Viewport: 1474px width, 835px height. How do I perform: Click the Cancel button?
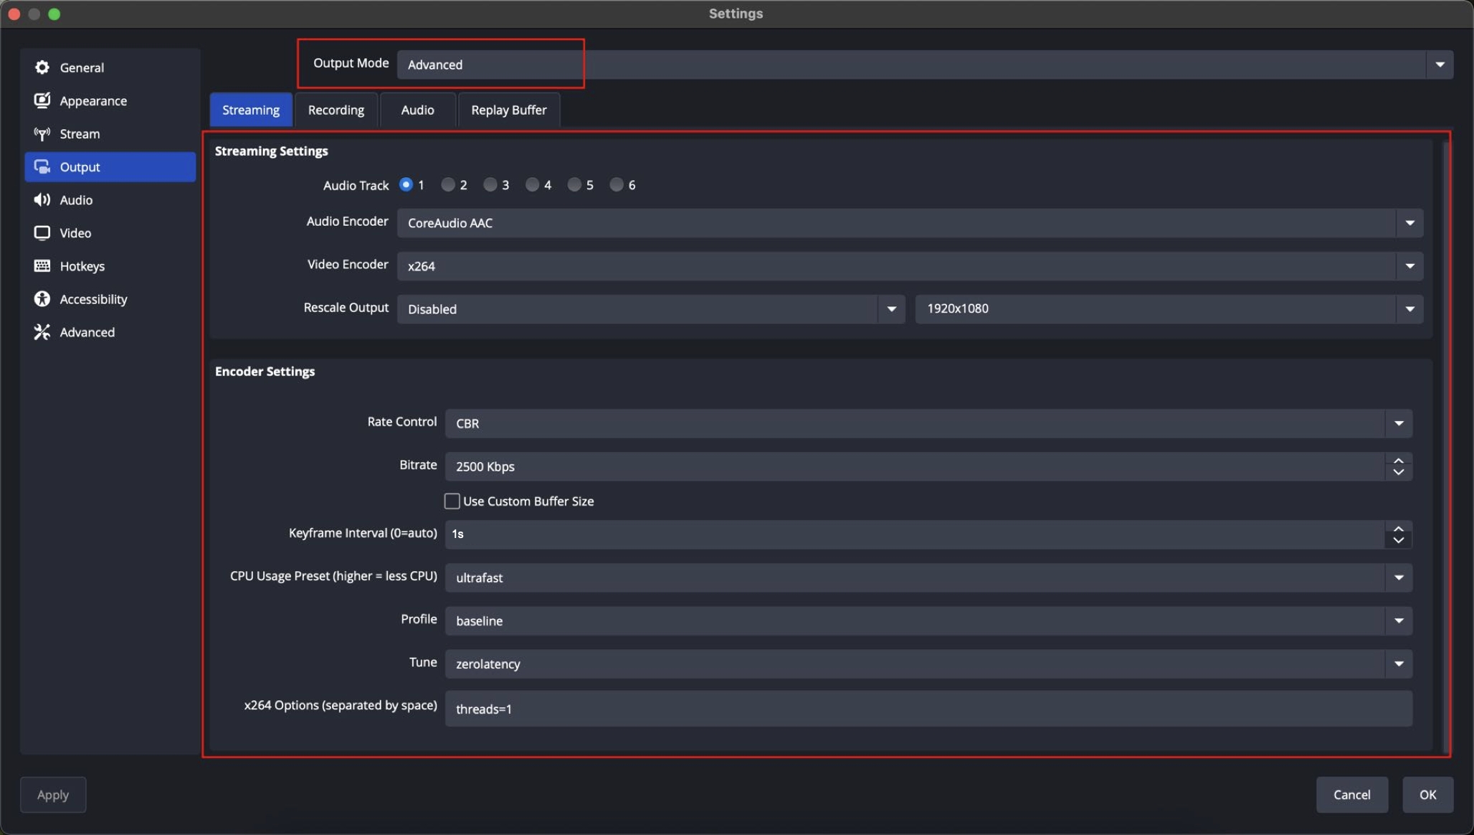[x=1351, y=795]
